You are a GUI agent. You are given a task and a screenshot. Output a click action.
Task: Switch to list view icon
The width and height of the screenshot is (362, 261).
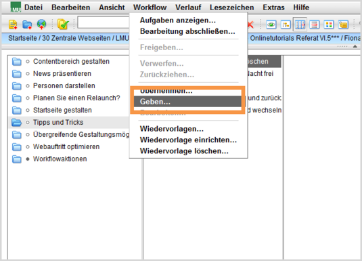tap(315, 24)
